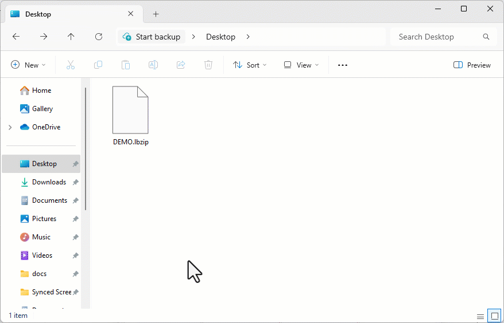Open the Sort dropdown menu
Screen dimensions: 504x323
(250, 65)
